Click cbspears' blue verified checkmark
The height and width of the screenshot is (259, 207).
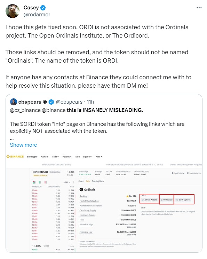point(51,102)
